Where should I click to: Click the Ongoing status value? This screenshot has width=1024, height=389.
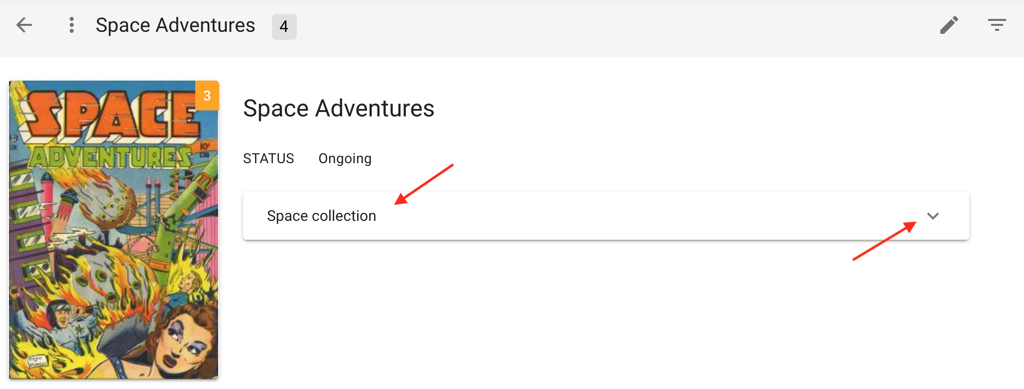pyautogui.click(x=345, y=159)
